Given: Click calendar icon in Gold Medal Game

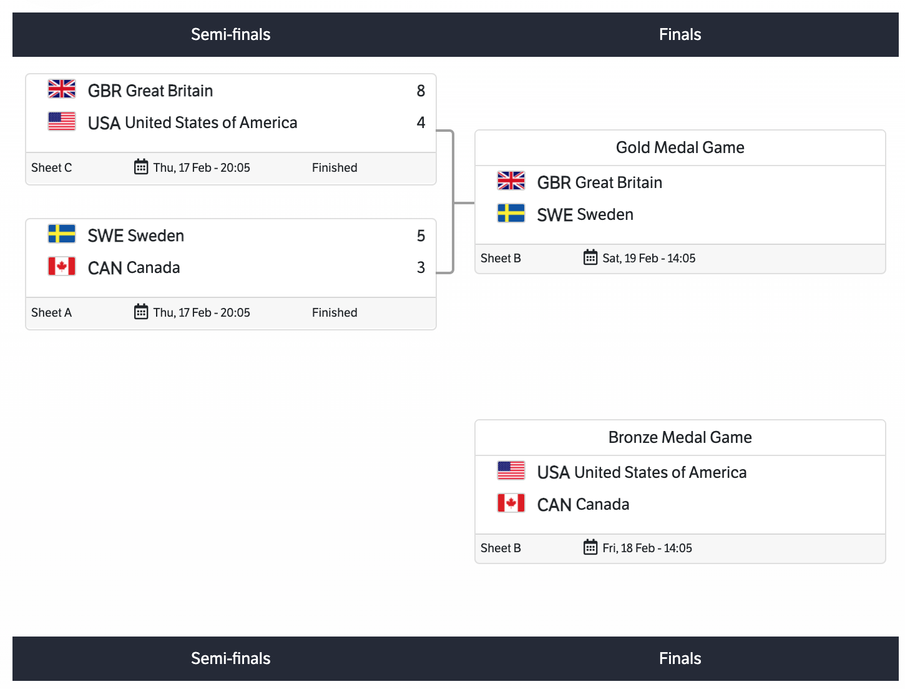Looking at the screenshot, I should pyautogui.click(x=590, y=257).
